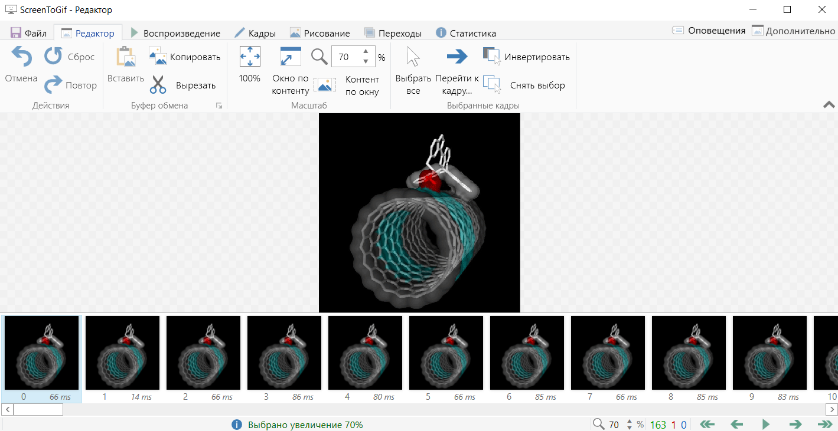Switch to the Кадры tab
The height and width of the screenshot is (431, 838).
(255, 33)
